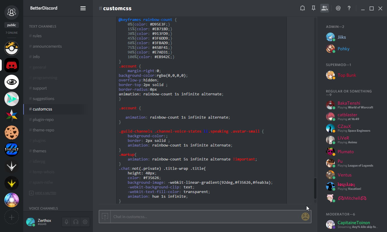
Task: Toggle the member list
Action: tap(325, 8)
